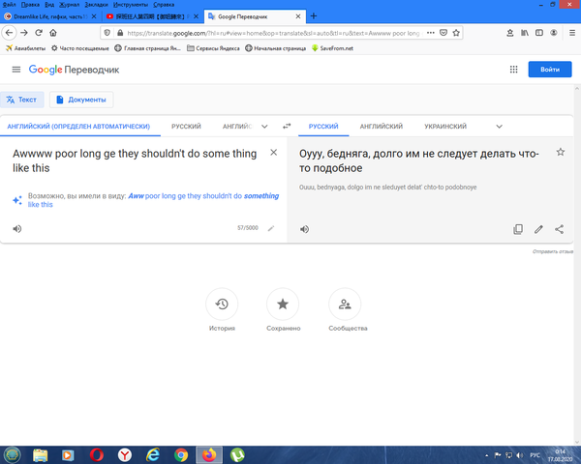
Task: Open Yandex Browser from the taskbar
Action: point(125,454)
